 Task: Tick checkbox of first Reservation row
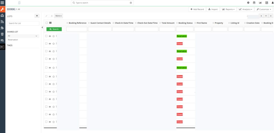point(46,36)
